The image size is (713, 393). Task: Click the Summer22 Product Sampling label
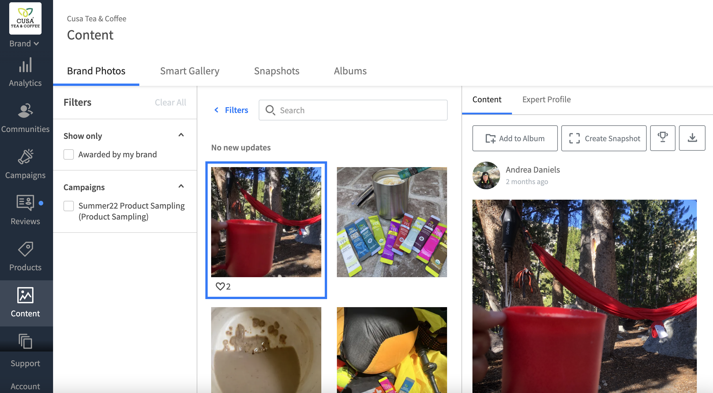[x=132, y=211]
